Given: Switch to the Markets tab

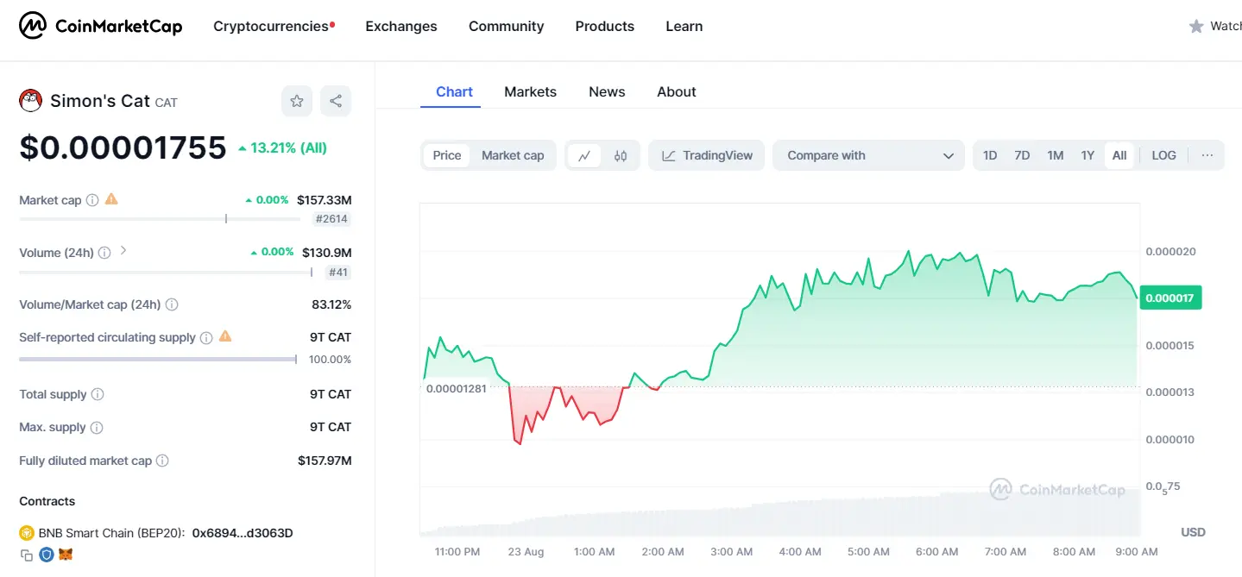Looking at the screenshot, I should pyautogui.click(x=530, y=91).
